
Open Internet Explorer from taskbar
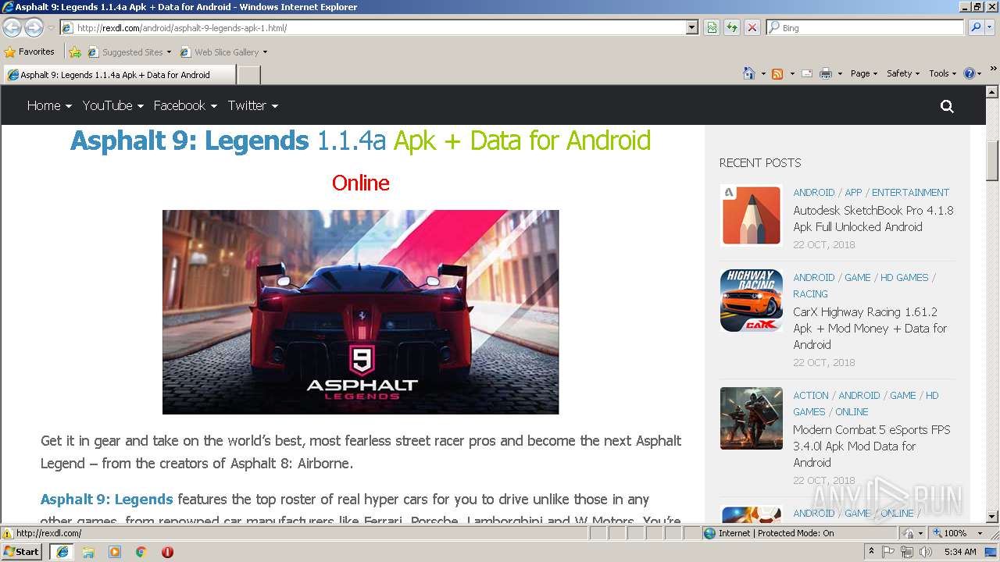(x=62, y=552)
